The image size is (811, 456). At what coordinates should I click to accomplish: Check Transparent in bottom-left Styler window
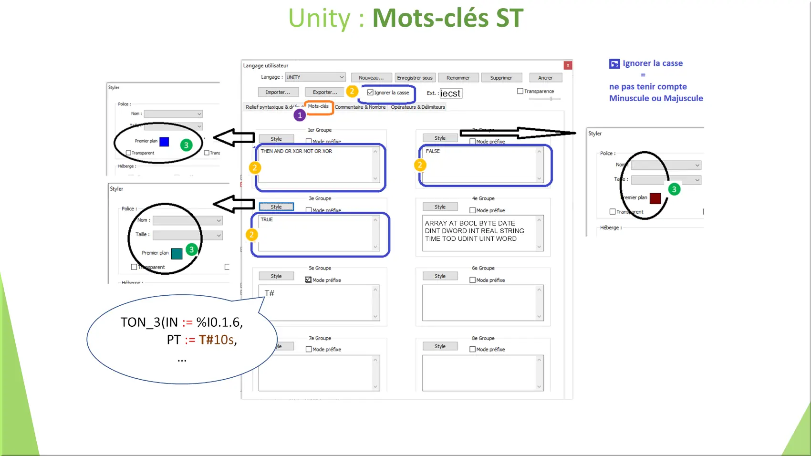point(134,267)
